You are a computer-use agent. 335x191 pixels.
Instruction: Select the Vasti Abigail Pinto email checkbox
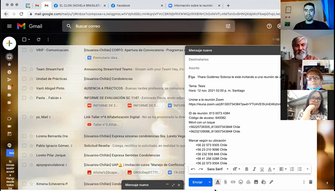24,88
